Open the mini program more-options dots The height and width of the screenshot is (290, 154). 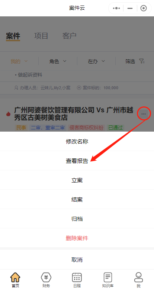point(116,8)
